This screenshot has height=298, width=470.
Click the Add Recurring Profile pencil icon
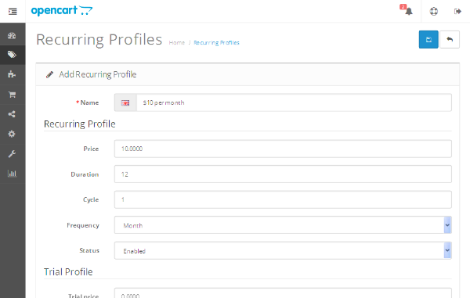pos(49,74)
